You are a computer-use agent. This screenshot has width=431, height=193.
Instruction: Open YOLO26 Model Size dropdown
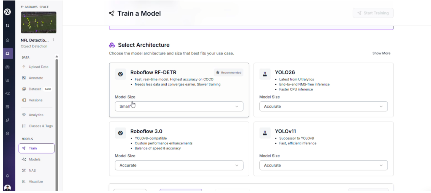click(x=323, y=106)
